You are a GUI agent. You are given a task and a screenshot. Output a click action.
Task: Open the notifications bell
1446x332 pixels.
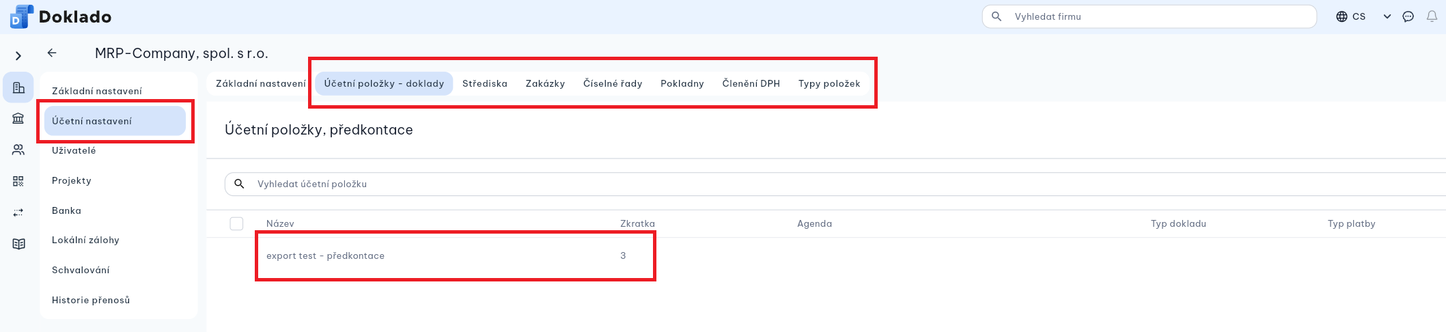tap(1432, 16)
